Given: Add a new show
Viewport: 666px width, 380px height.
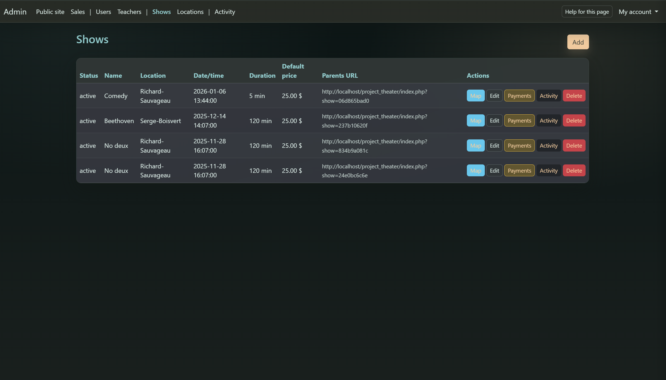Looking at the screenshot, I should [578, 42].
